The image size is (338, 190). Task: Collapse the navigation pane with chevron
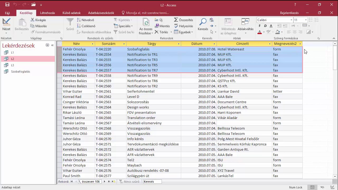(x=52, y=45)
